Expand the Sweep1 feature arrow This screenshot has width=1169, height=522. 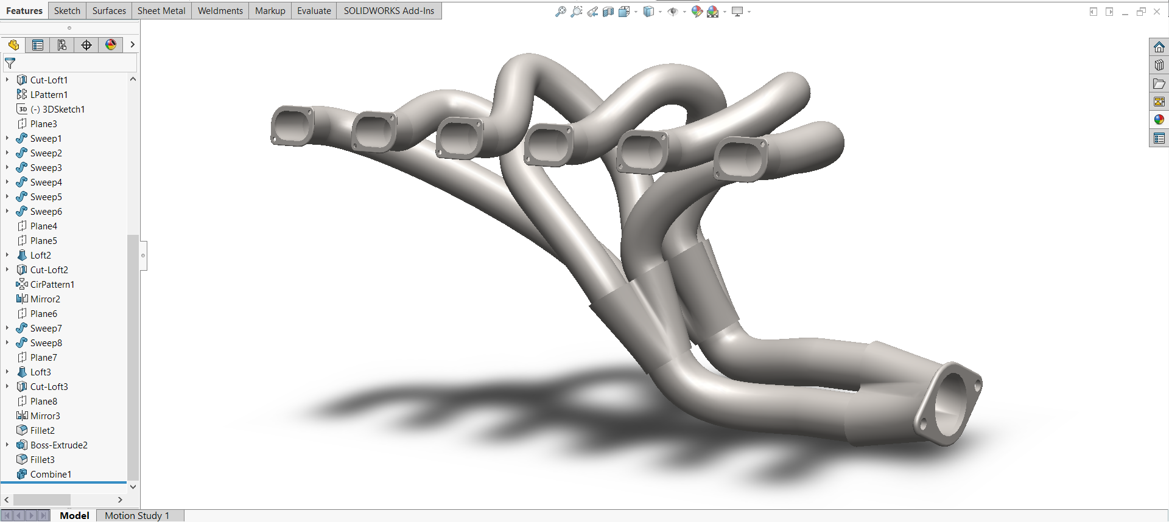7,138
